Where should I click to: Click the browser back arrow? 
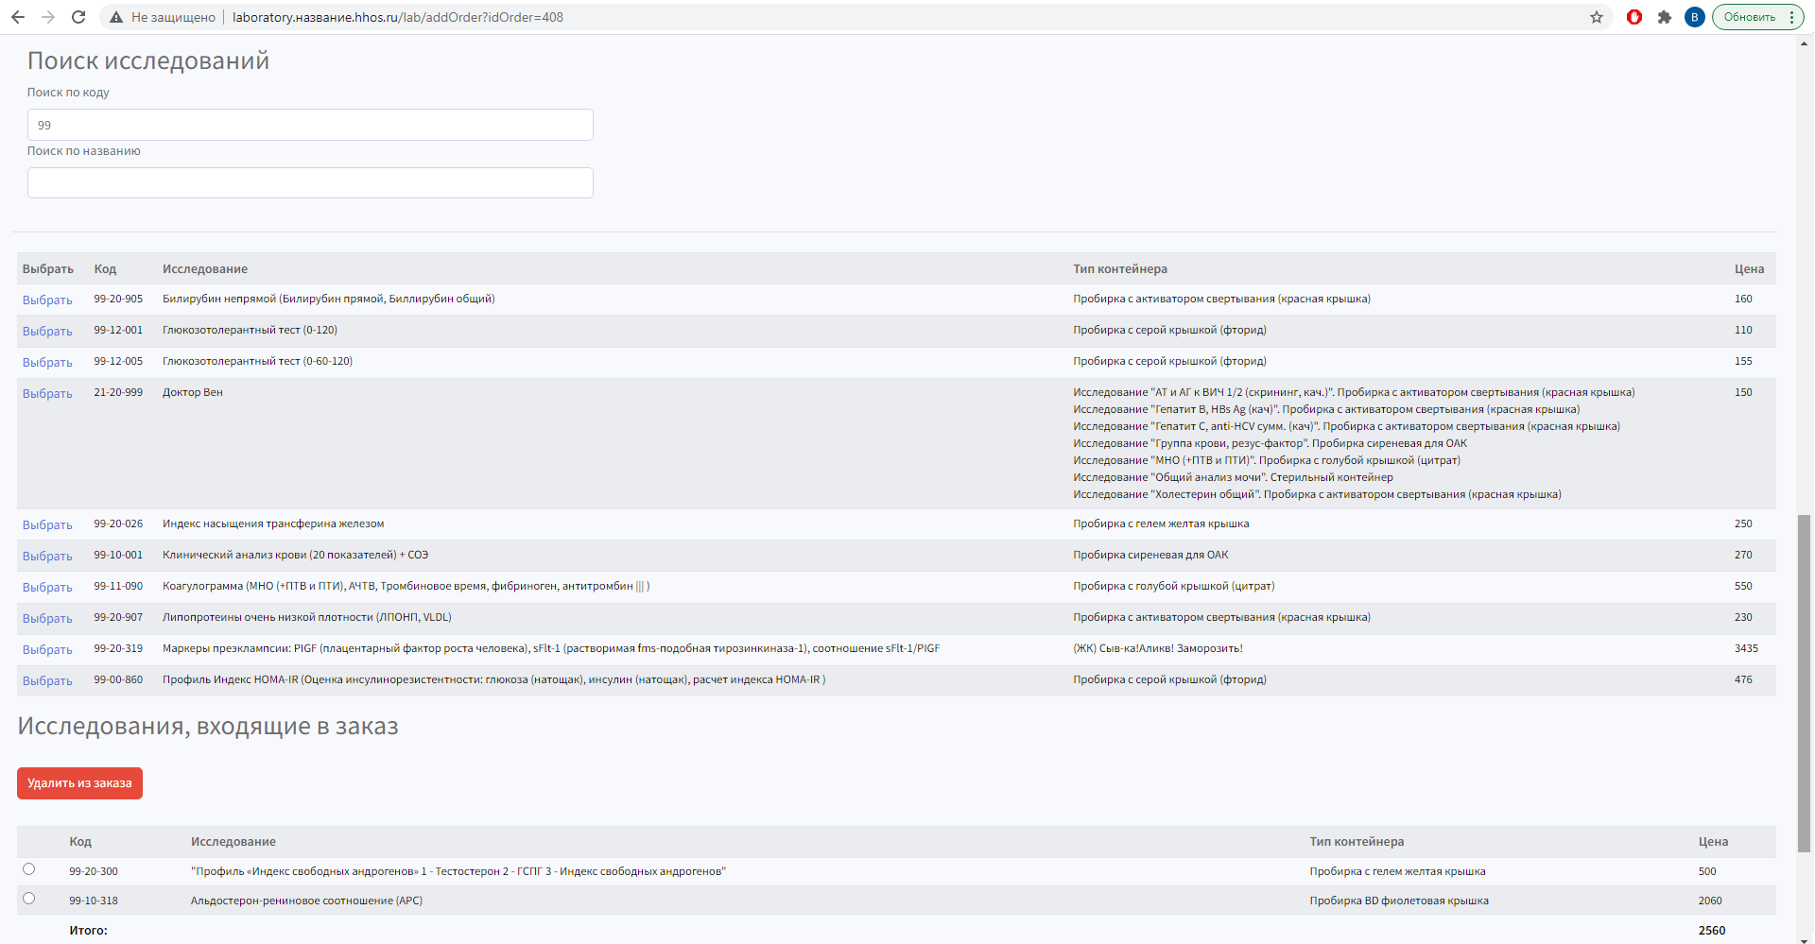pyautogui.click(x=18, y=17)
